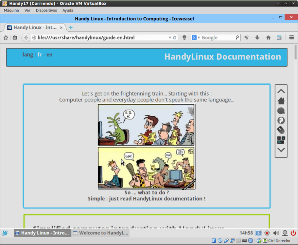The width and height of the screenshot is (298, 245).
Task: Click the fr language link
Action: click(40, 54)
